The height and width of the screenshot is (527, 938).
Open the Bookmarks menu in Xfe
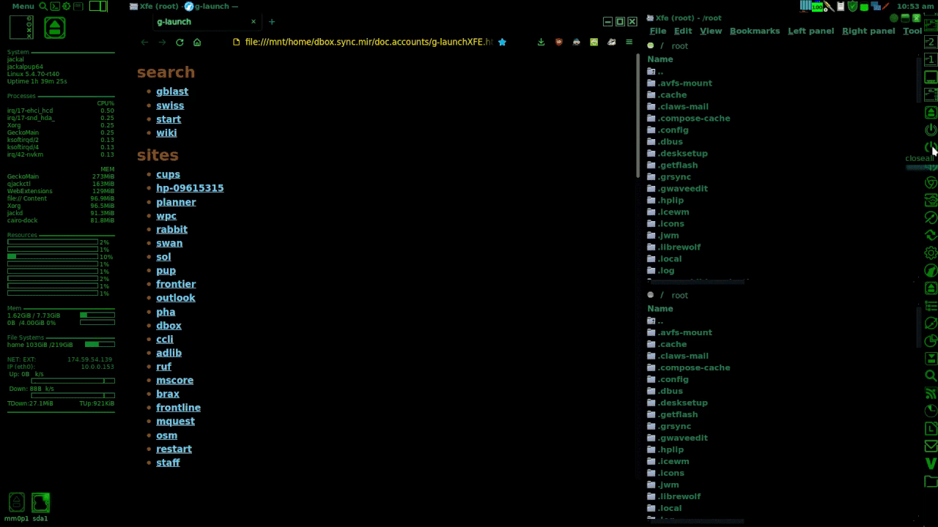[754, 31]
